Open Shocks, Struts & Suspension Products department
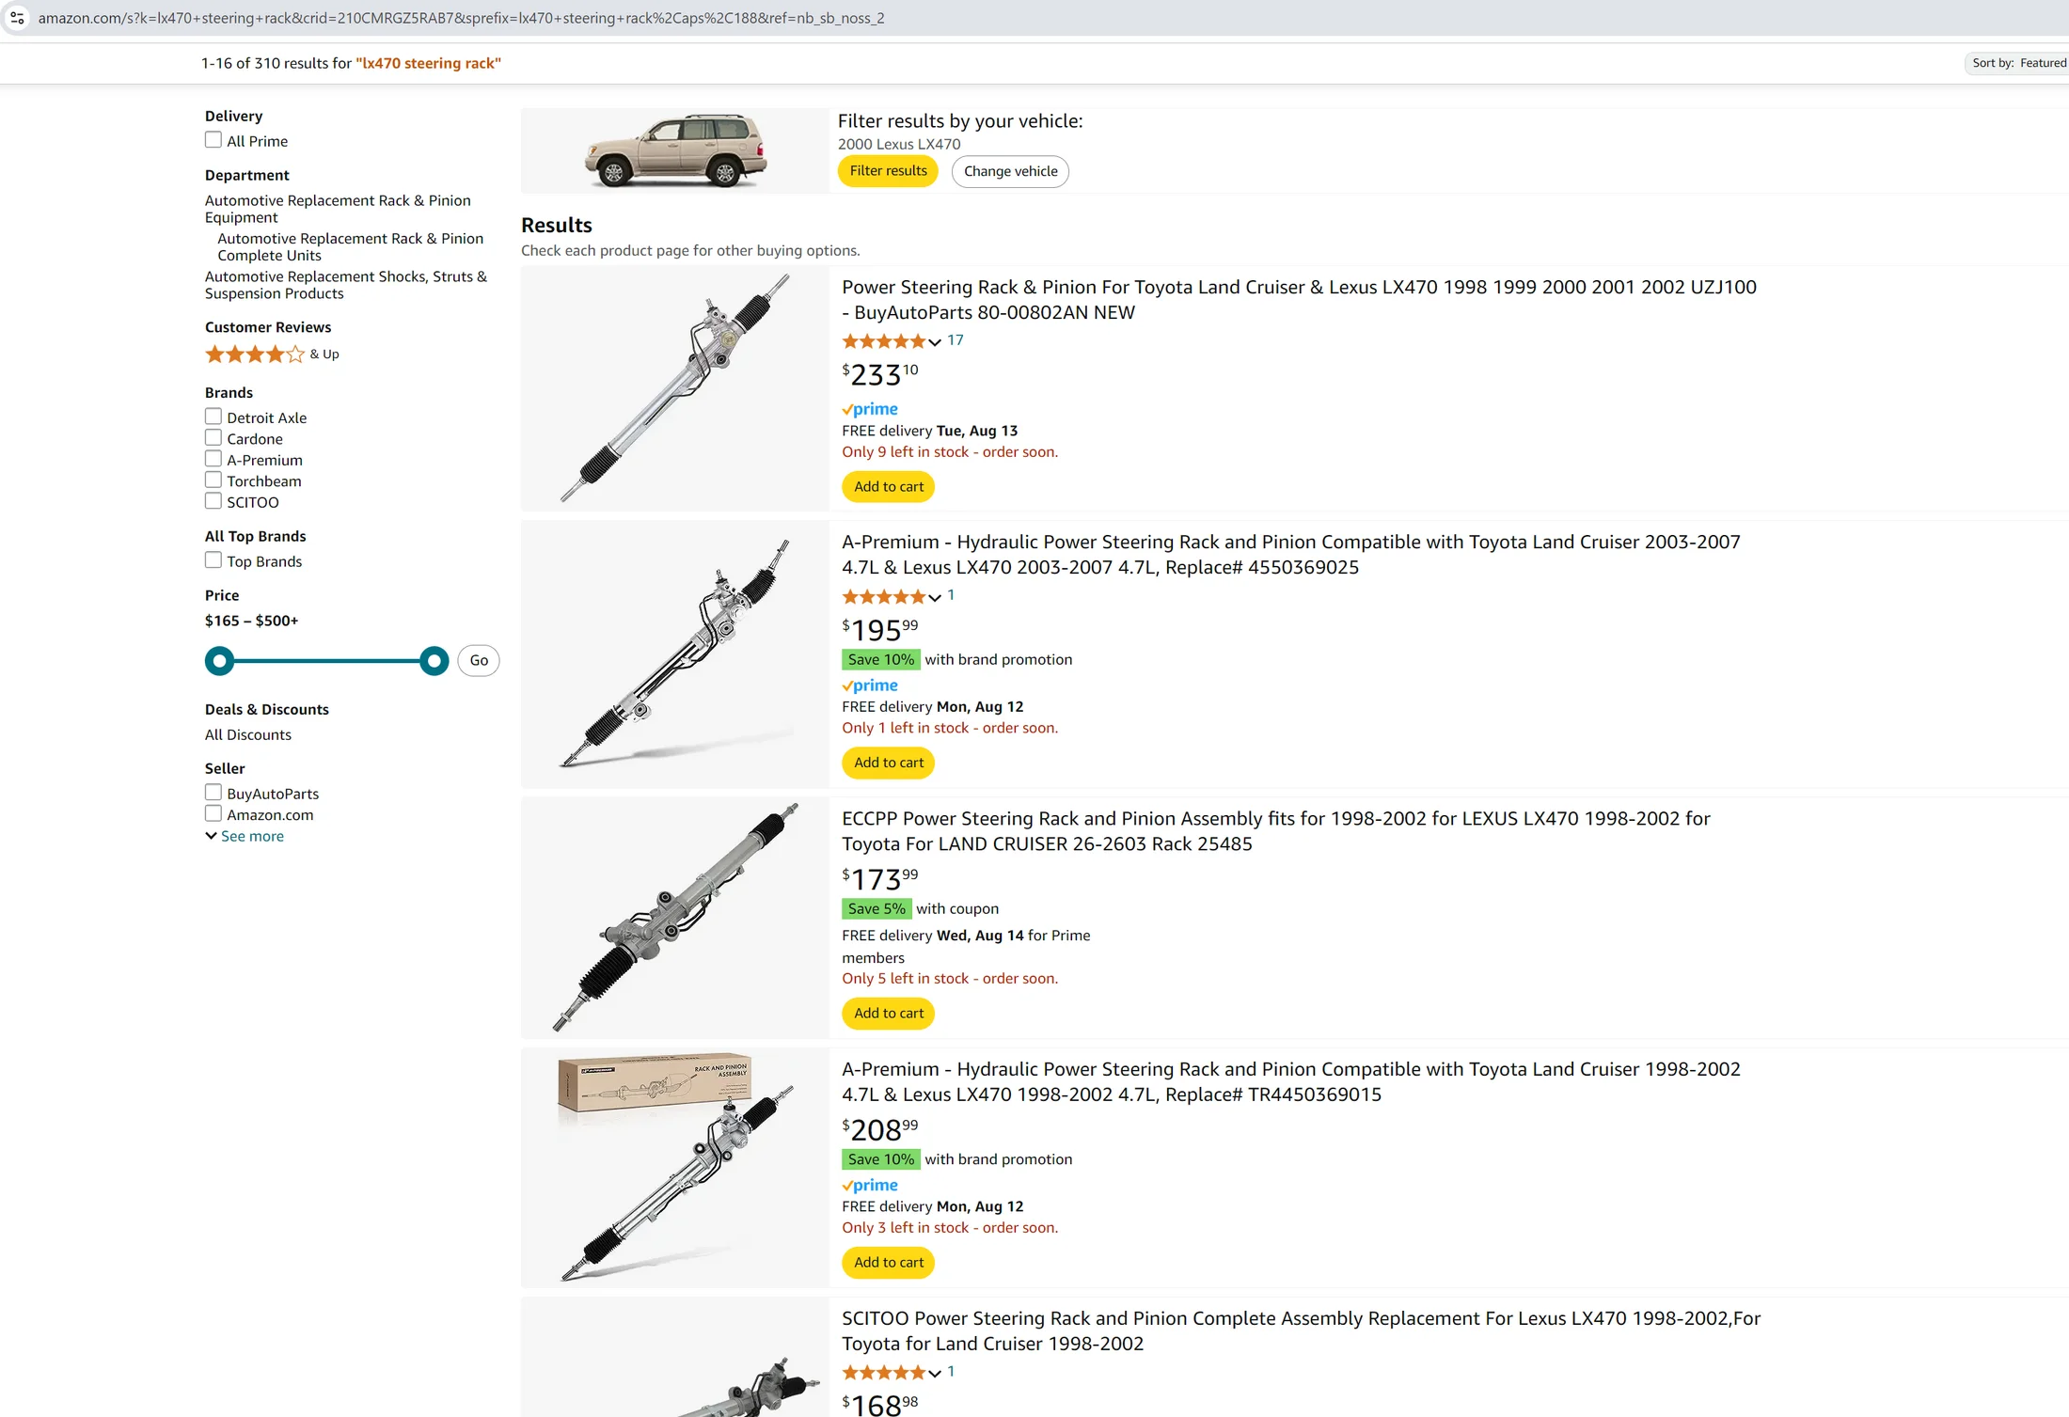 pyautogui.click(x=346, y=285)
